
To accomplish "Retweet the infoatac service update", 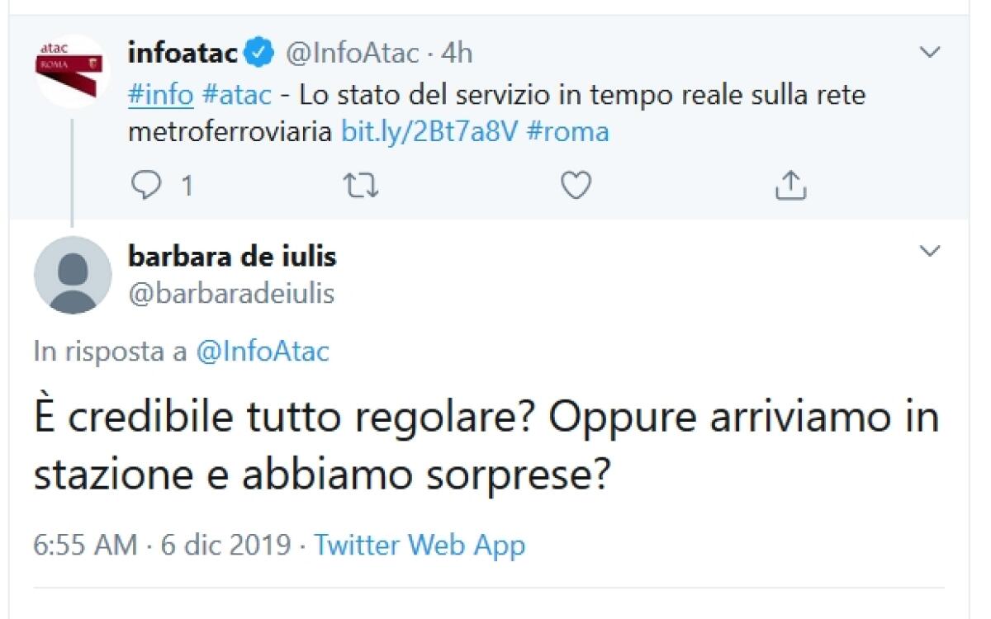I will [361, 185].
